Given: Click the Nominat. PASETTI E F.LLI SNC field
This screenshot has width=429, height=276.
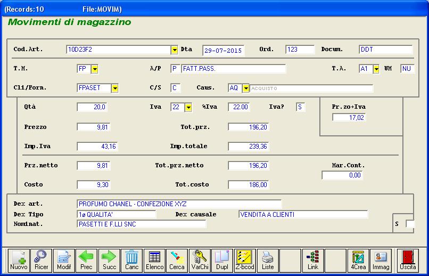Looking at the screenshot, I should coord(142,224).
